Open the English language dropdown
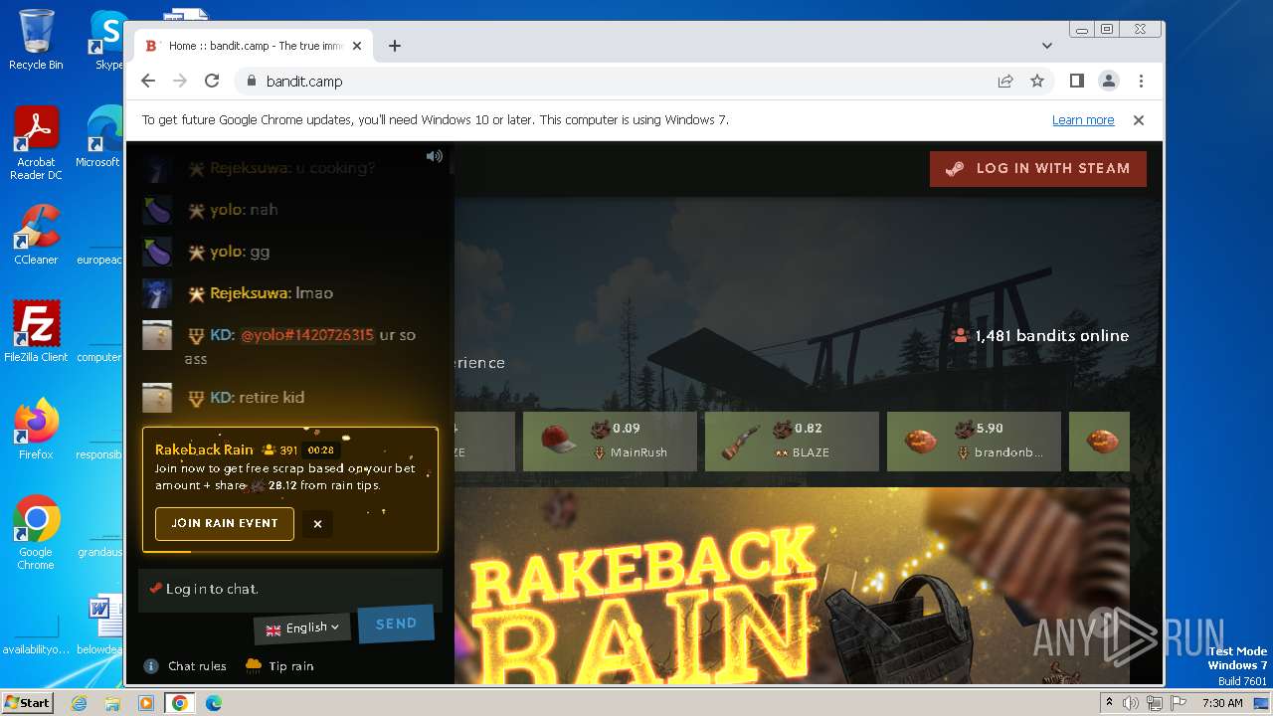Viewport: 1273px width, 716px height. [302, 627]
